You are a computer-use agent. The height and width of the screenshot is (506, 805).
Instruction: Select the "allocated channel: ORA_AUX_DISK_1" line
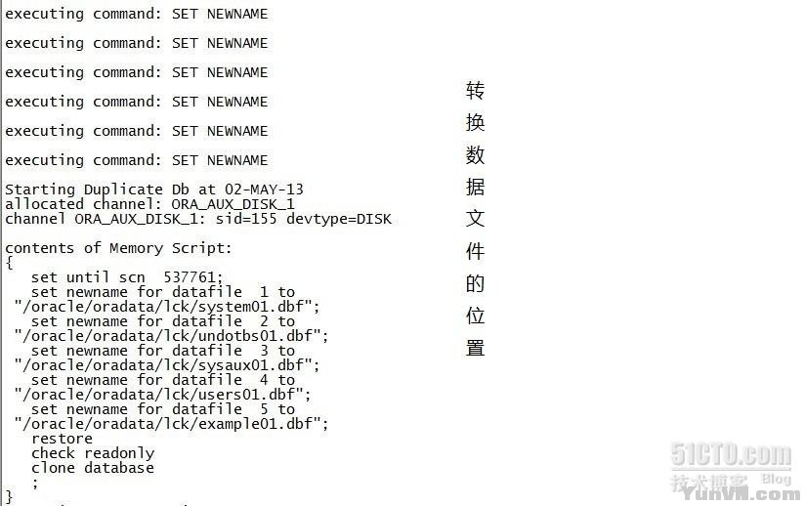(149, 204)
